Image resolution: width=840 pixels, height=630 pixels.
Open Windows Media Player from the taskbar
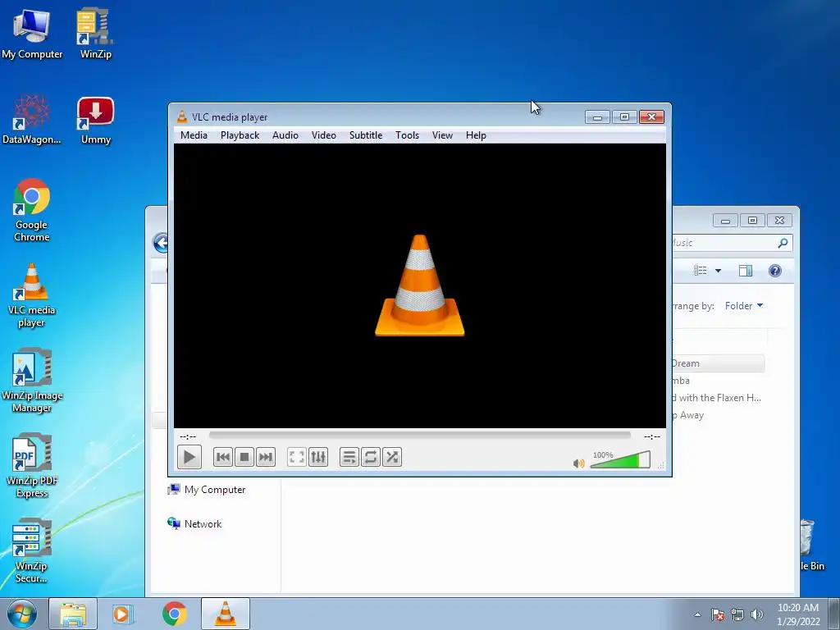click(122, 614)
